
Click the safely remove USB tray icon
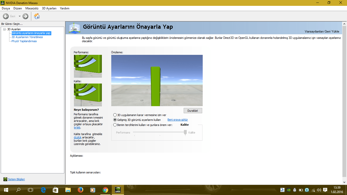click(295, 190)
